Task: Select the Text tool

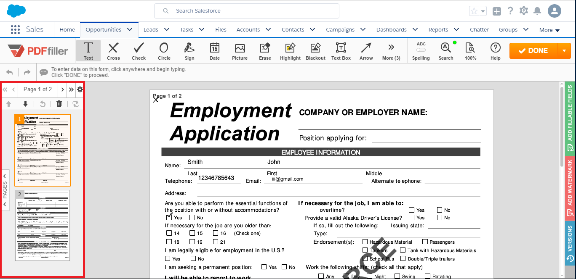Action: click(x=88, y=51)
